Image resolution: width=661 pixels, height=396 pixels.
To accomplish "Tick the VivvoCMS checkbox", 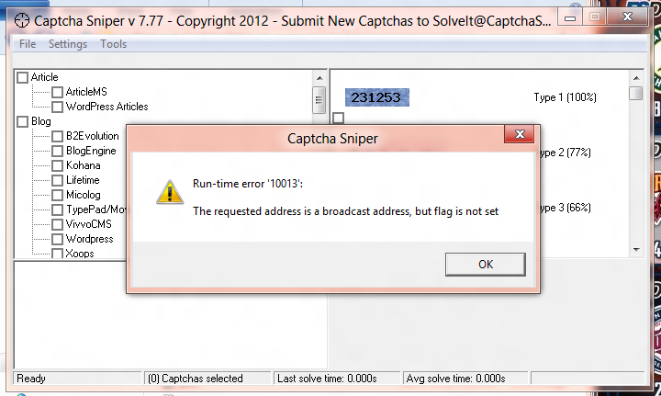I will (57, 225).
